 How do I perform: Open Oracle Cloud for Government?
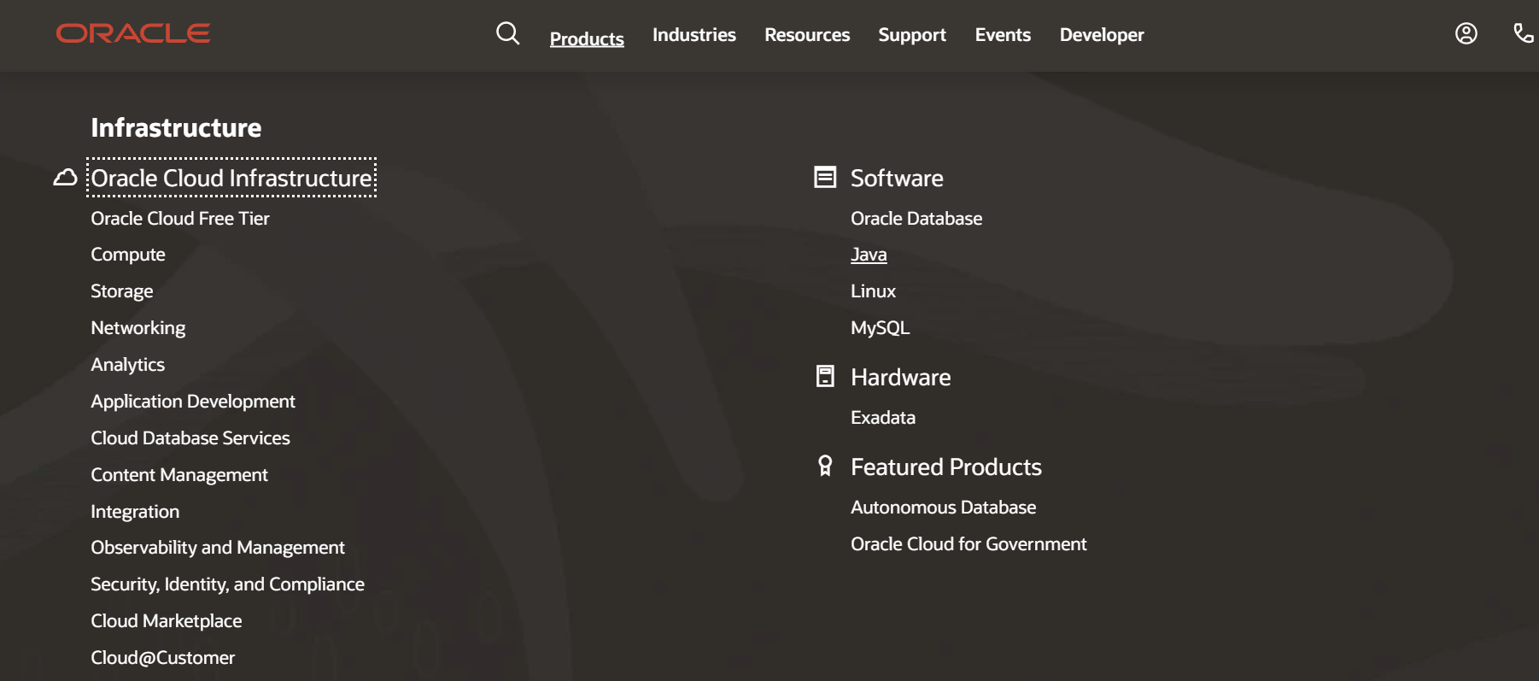point(968,544)
